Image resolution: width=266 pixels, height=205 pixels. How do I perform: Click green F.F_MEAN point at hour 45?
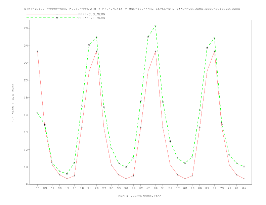[148, 37]
